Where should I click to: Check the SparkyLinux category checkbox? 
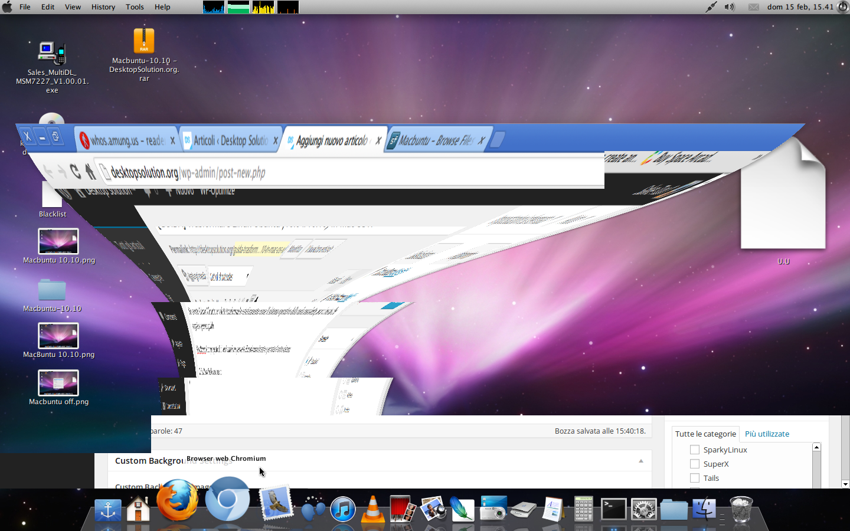[695, 450]
